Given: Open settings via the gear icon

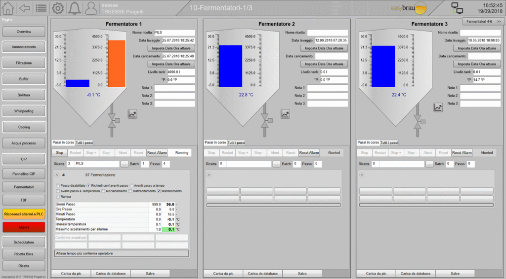Looking at the screenshot, I should pos(58,8).
